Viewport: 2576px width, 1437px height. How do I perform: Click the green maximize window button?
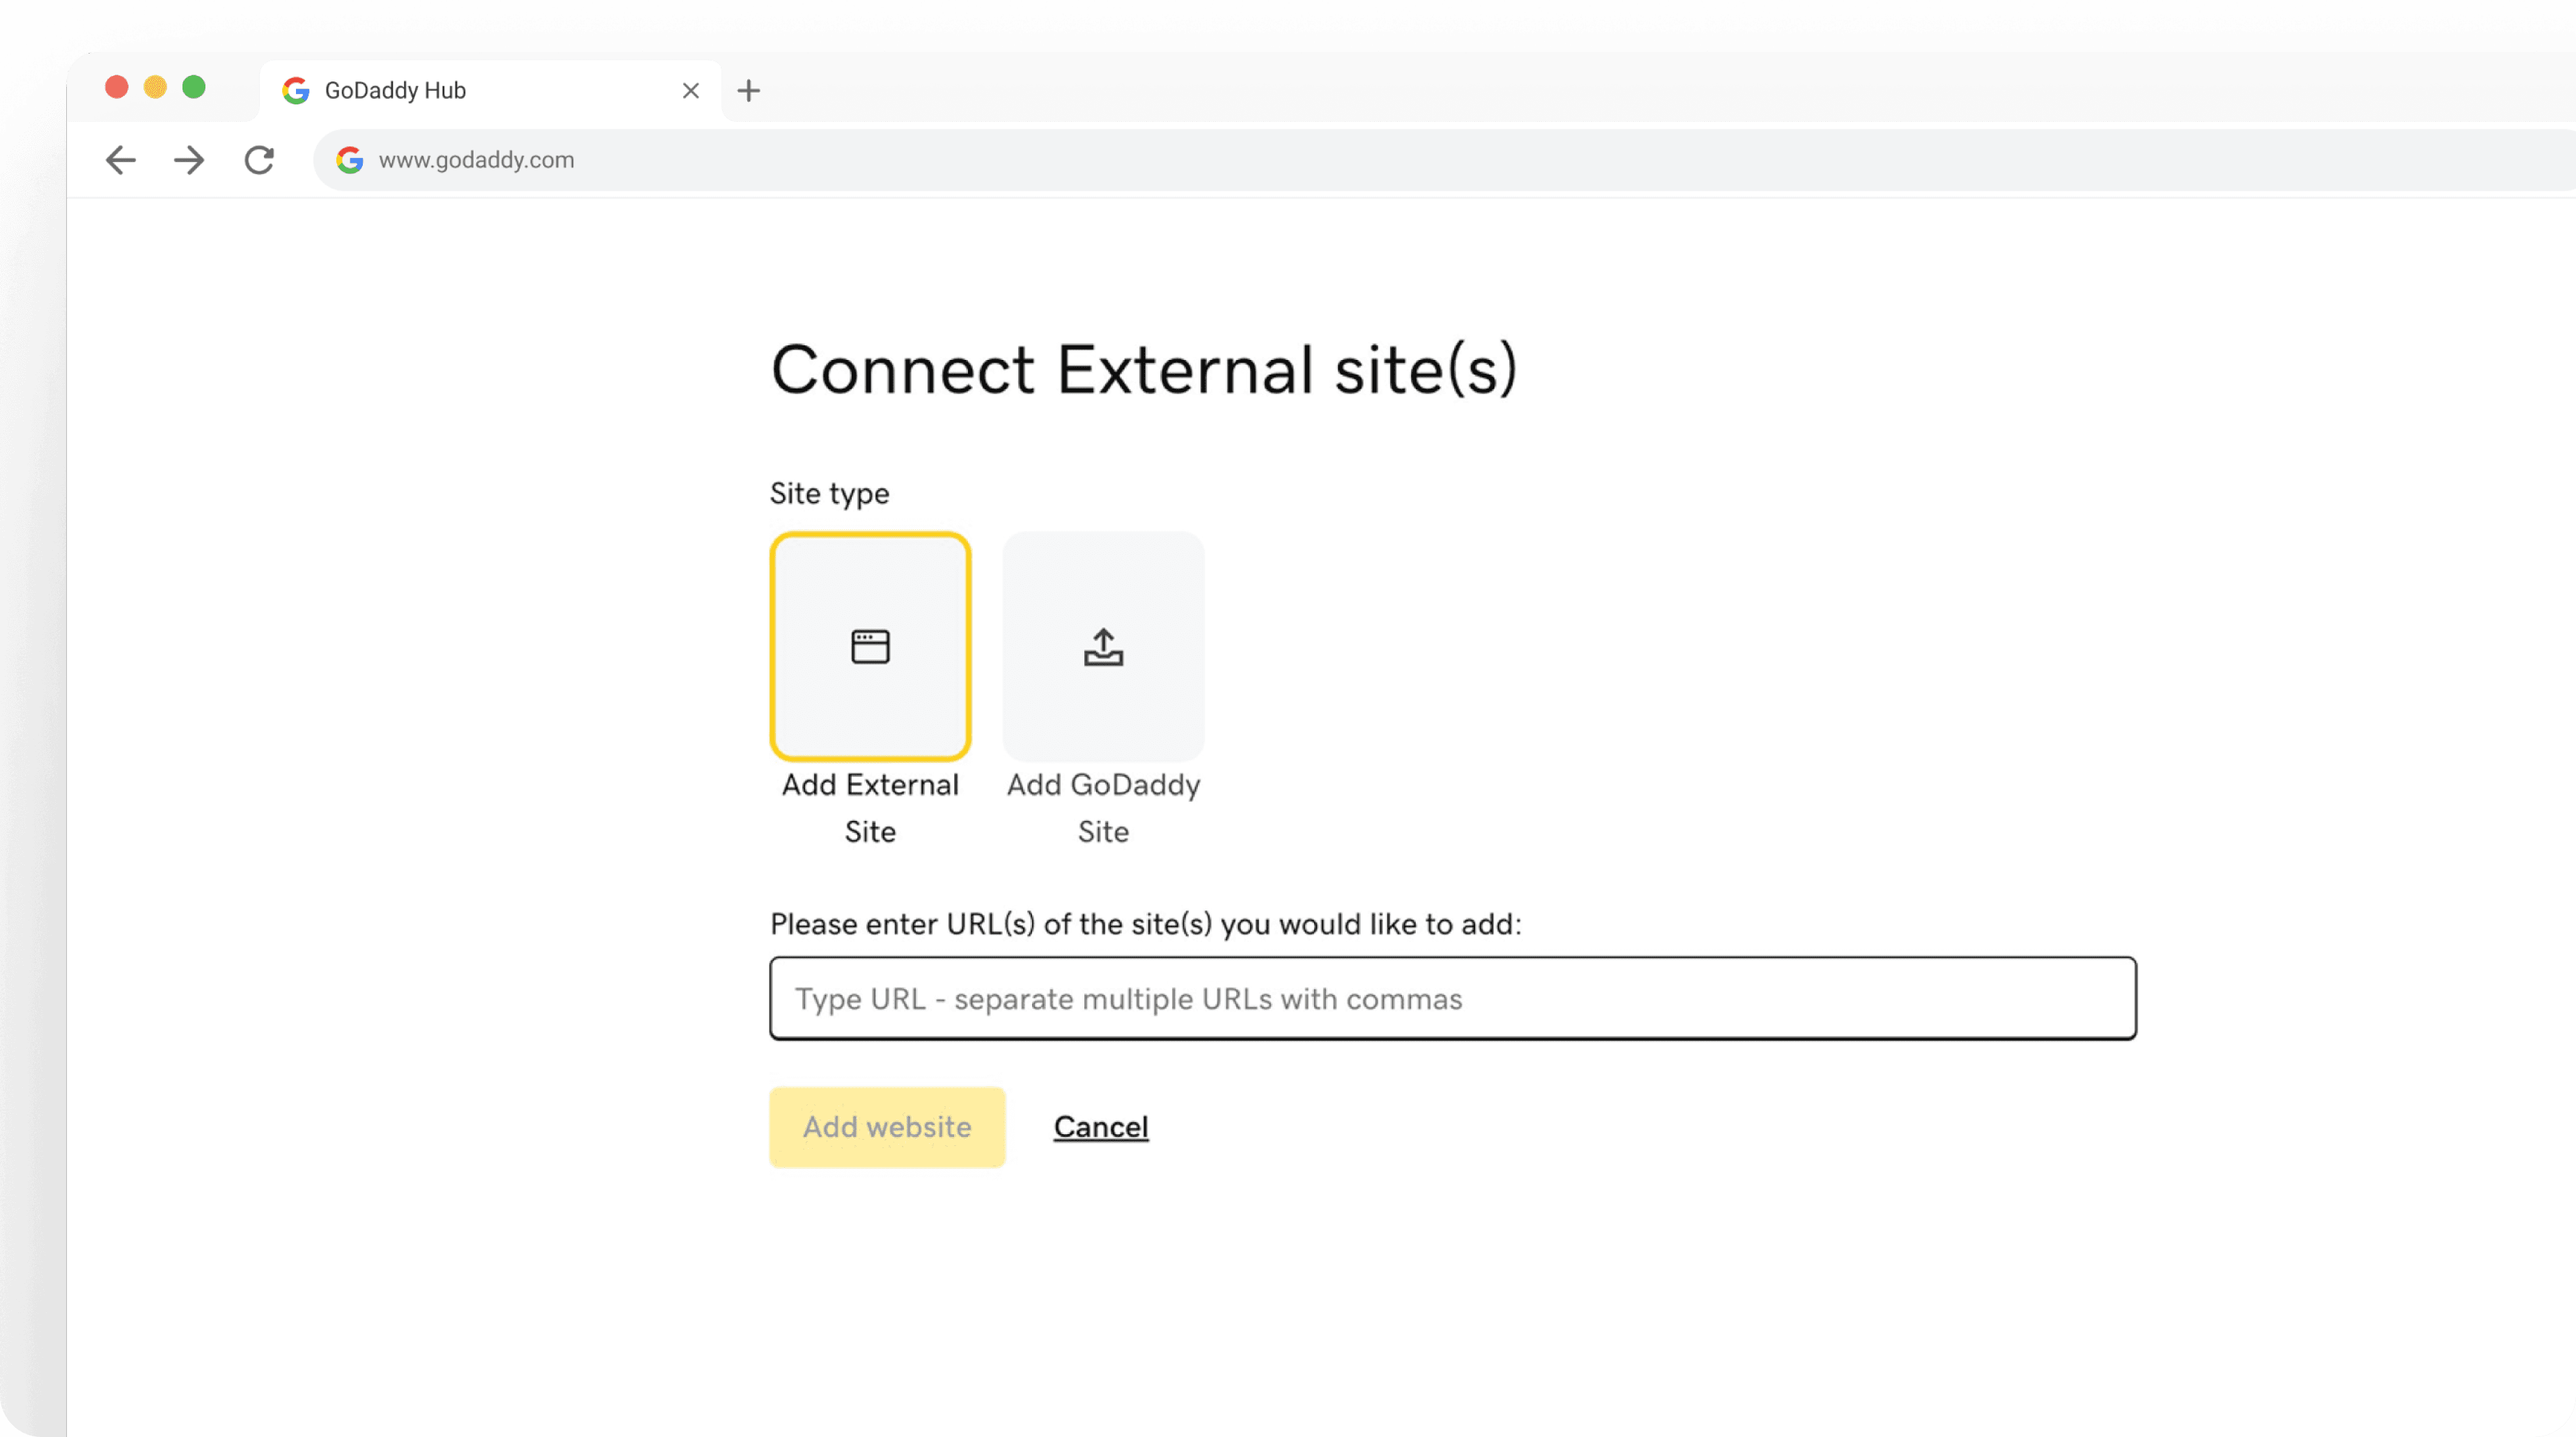(194, 87)
